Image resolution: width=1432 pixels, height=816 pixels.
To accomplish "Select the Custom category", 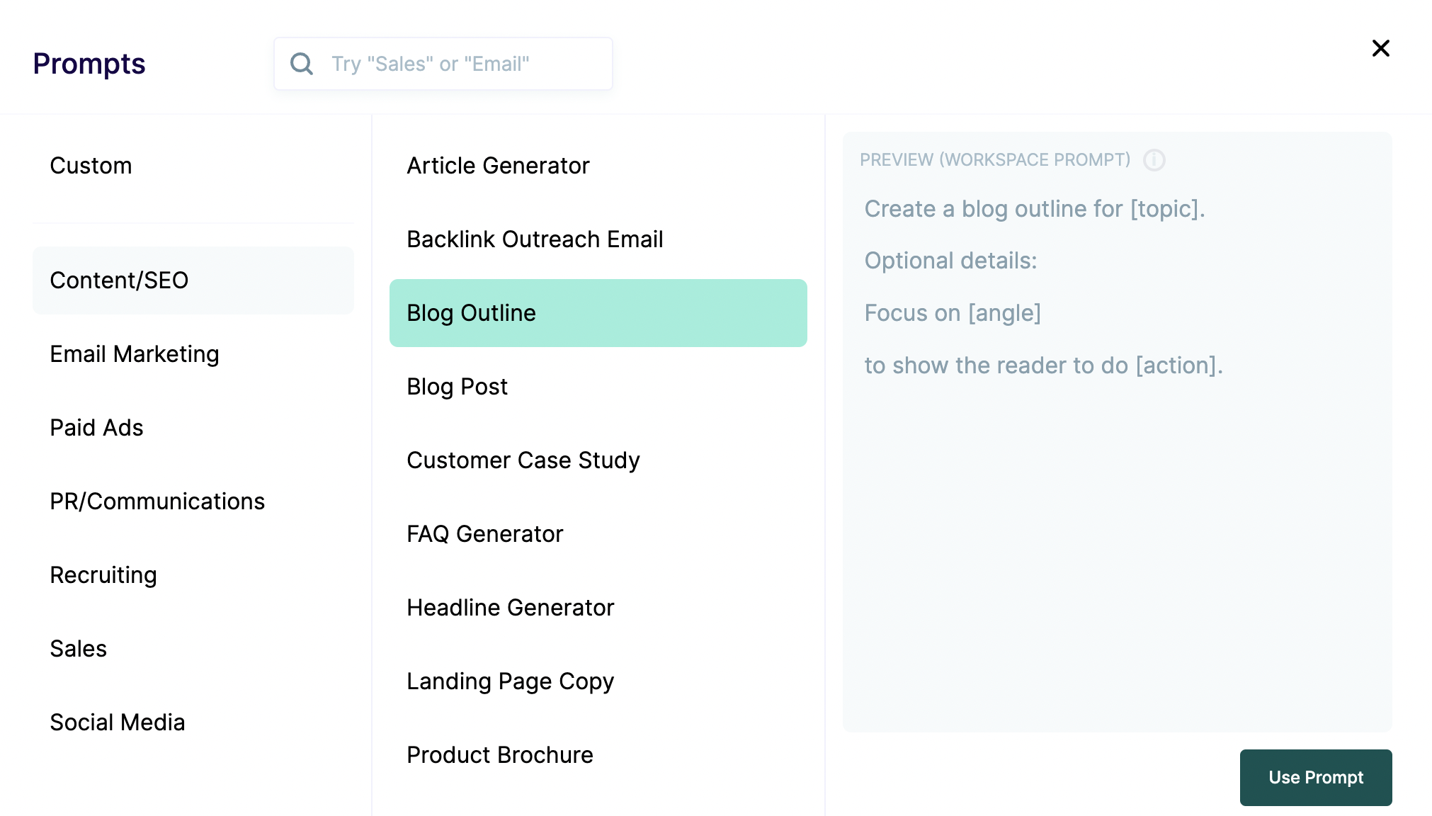I will [91, 166].
